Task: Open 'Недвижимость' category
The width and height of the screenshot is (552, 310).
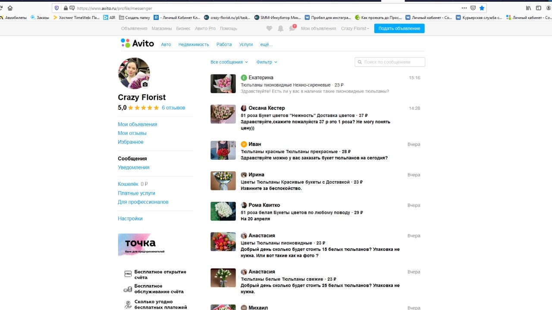Action: click(x=194, y=44)
